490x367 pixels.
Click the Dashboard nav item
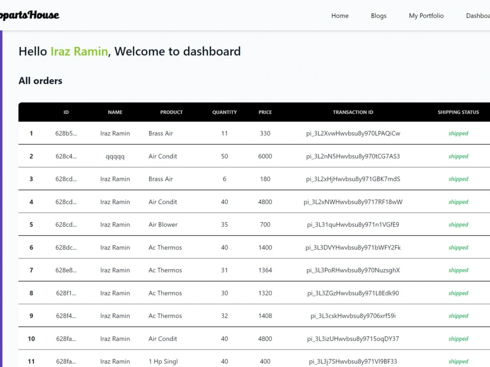pos(478,16)
